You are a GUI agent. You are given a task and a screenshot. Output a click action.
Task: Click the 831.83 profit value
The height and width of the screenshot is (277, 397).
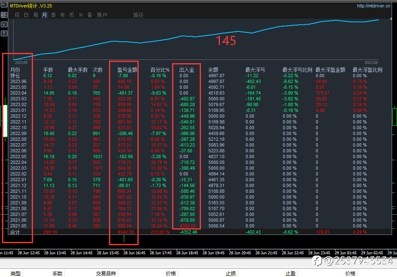[125, 128]
